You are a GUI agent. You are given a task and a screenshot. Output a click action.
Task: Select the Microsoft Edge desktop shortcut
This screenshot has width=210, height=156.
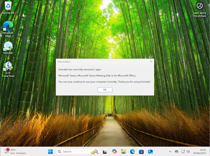coord(8,29)
